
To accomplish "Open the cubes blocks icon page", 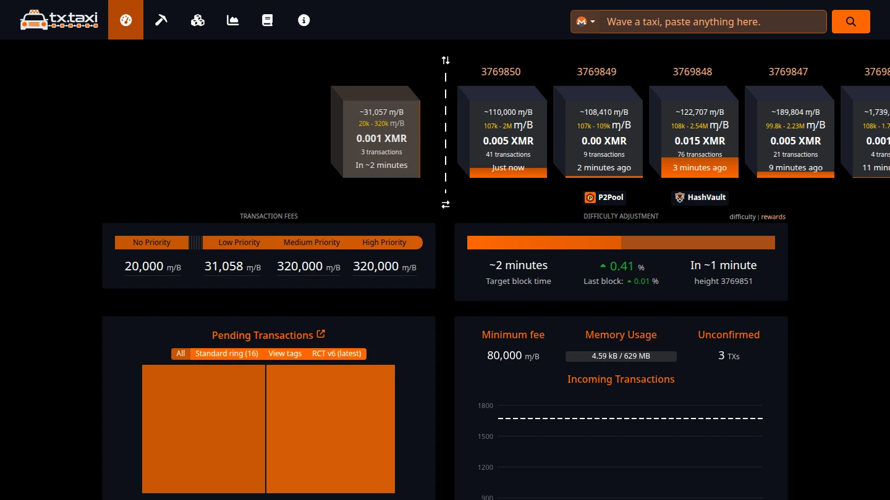I will tap(198, 20).
